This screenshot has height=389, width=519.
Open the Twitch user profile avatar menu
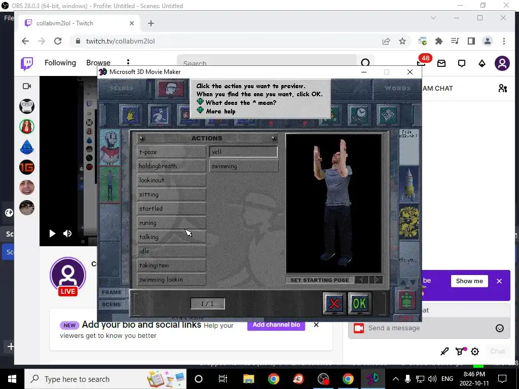(502, 63)
